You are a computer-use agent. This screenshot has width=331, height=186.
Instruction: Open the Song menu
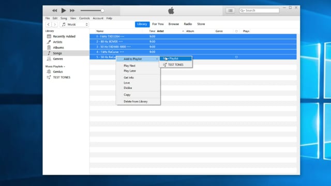click(x=64, y=19)
